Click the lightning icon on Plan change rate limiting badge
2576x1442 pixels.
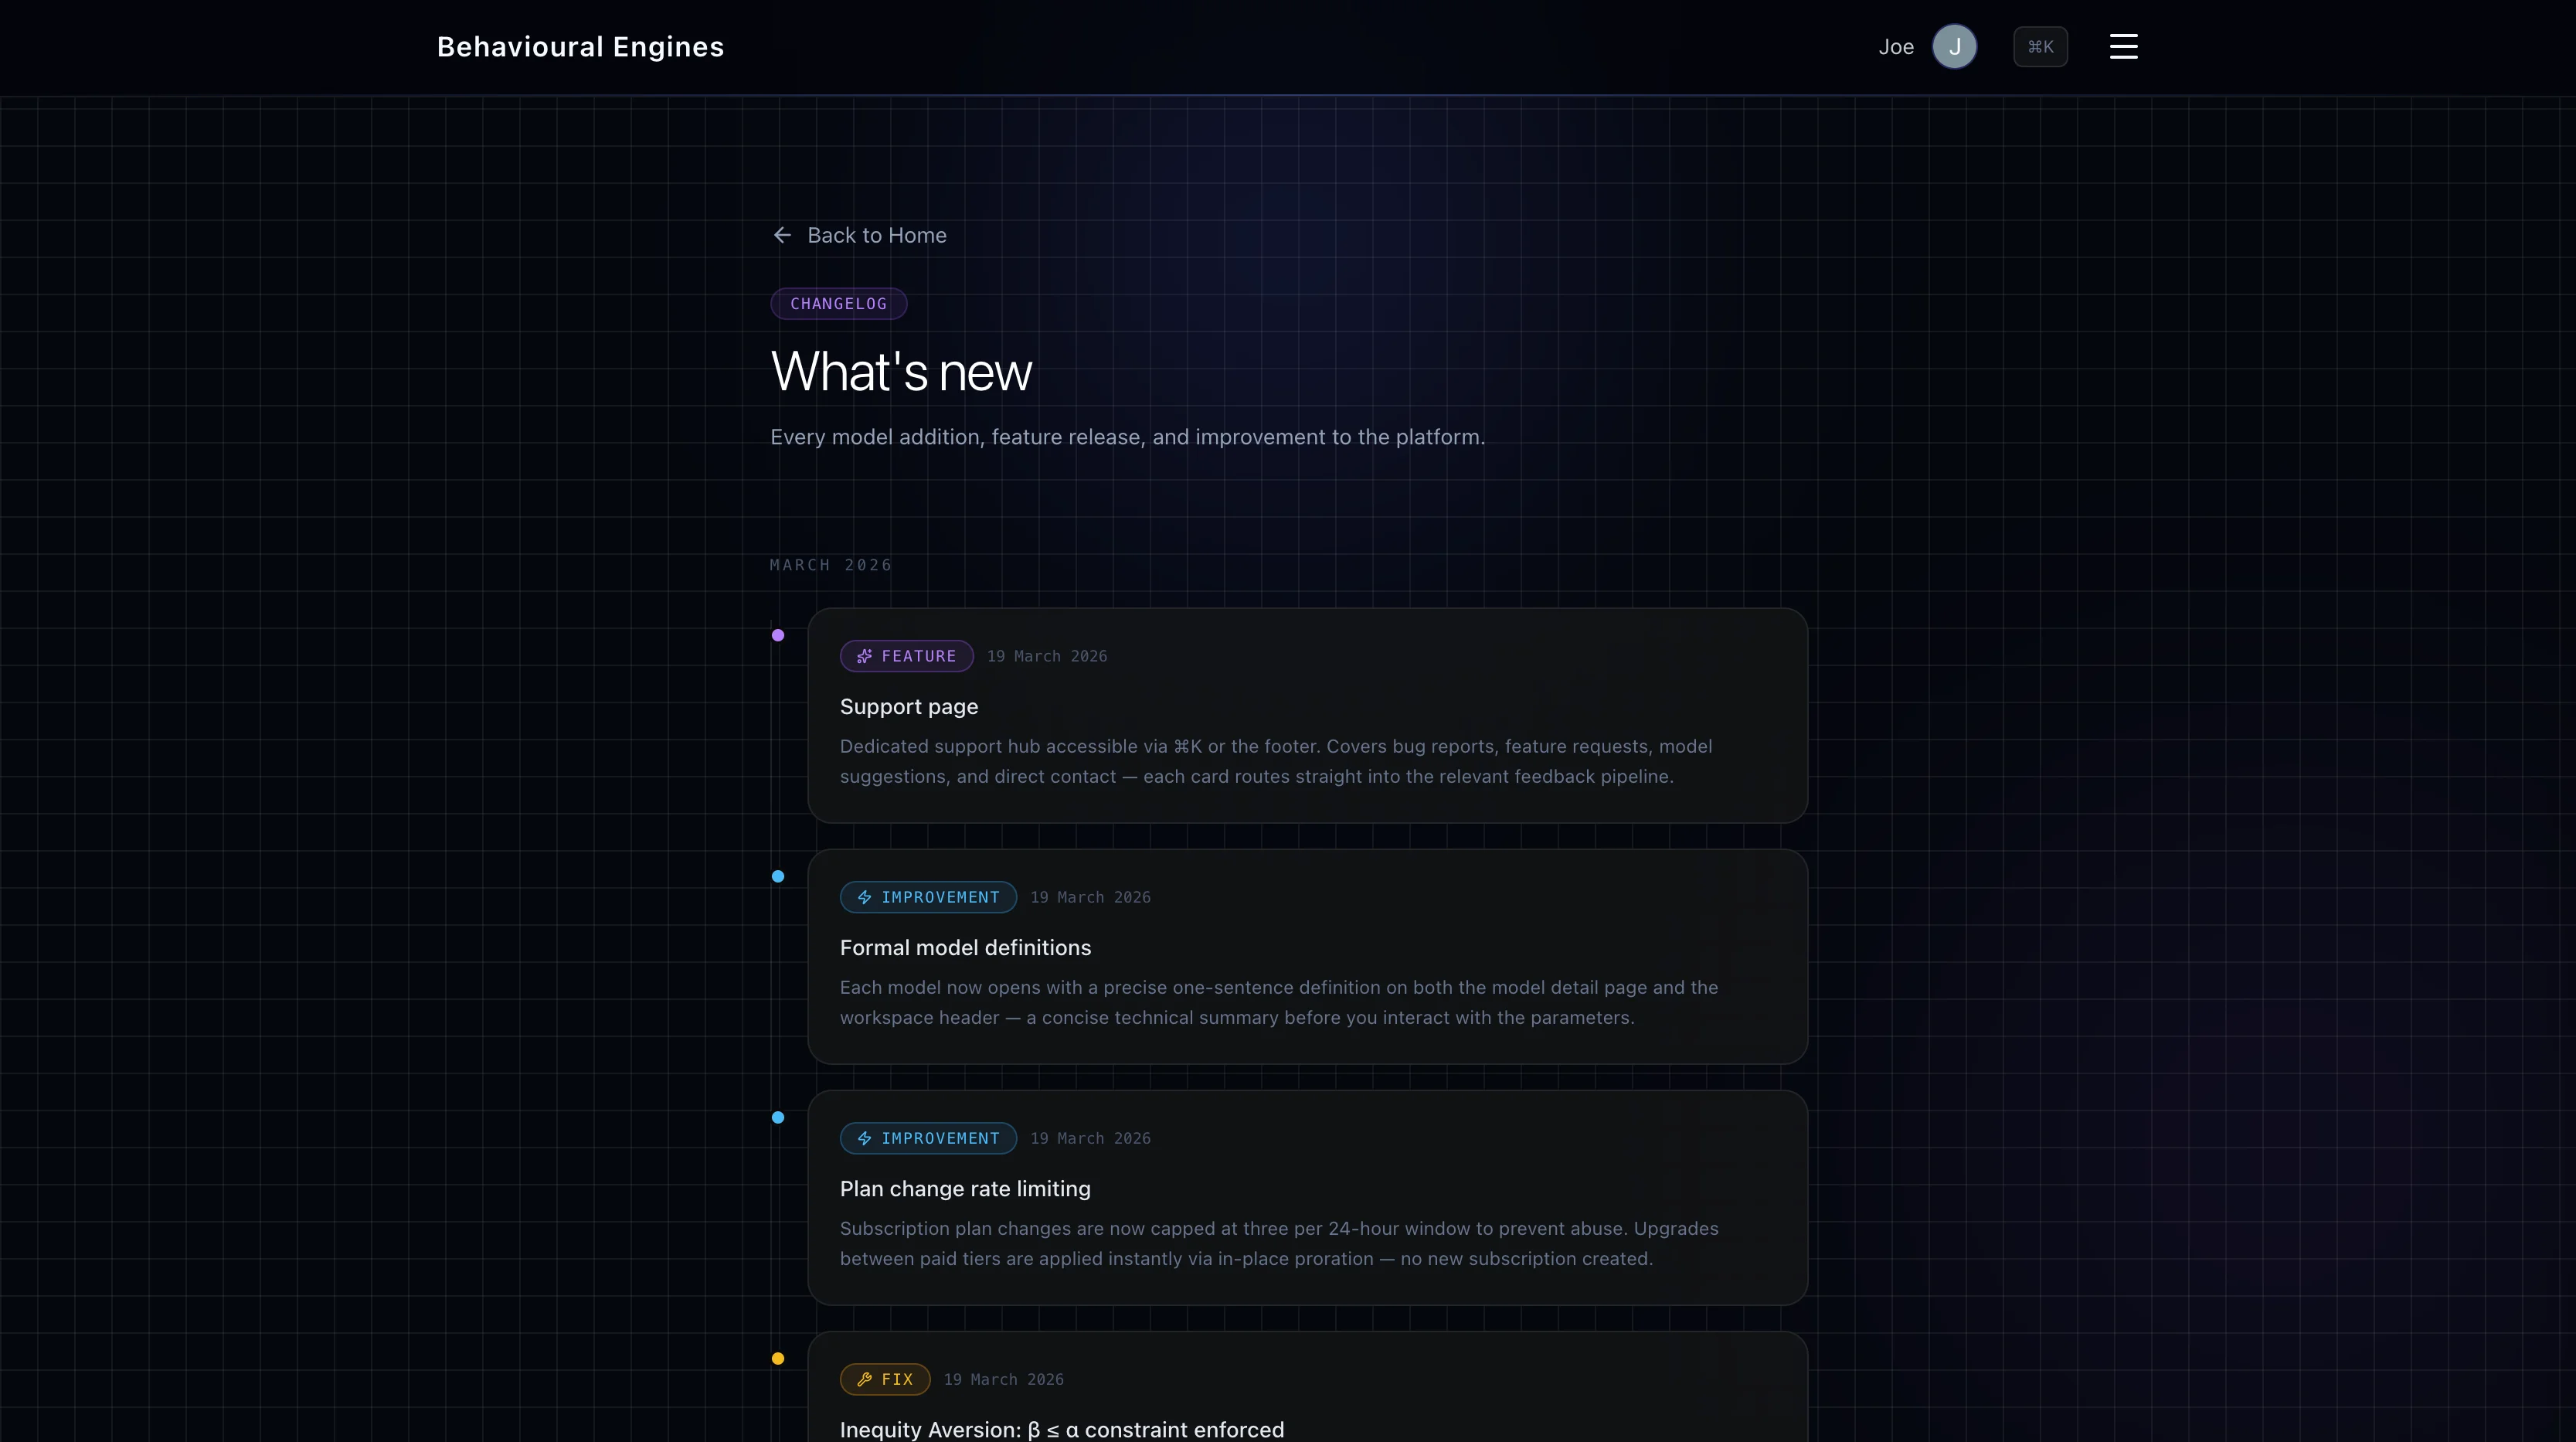click(x=864, y=1138)
